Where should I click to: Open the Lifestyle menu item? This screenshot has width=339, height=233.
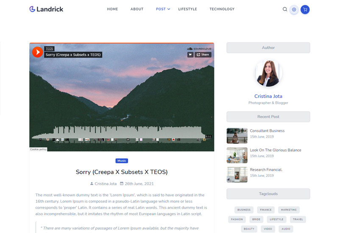tap(187, 9)
